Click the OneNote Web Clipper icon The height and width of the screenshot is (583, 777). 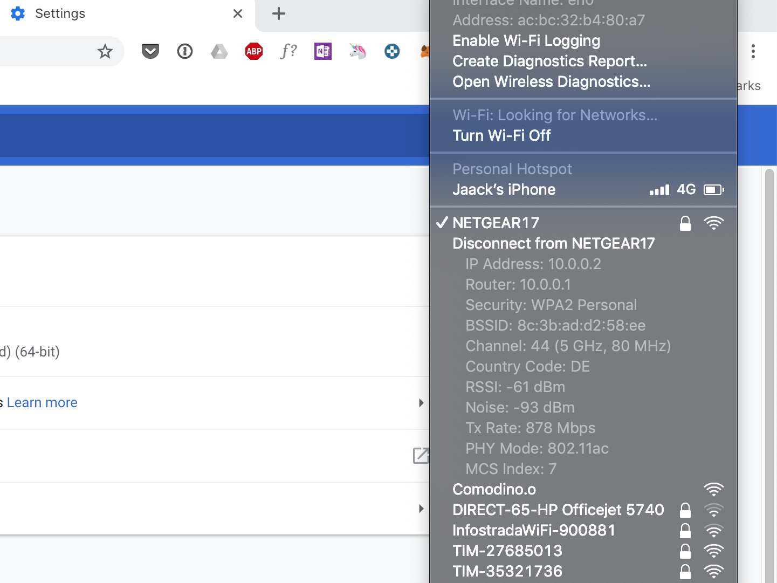[x=323, y=52]
